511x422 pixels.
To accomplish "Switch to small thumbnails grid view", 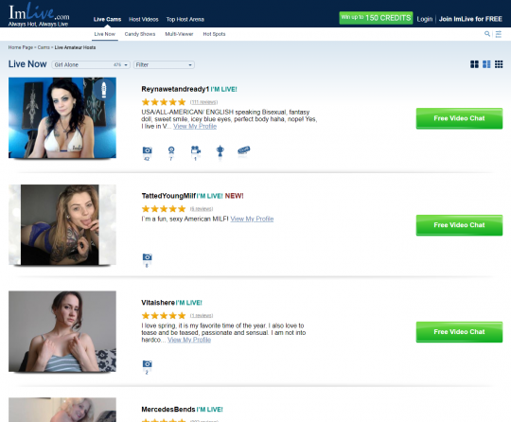I will pos(499,64).
